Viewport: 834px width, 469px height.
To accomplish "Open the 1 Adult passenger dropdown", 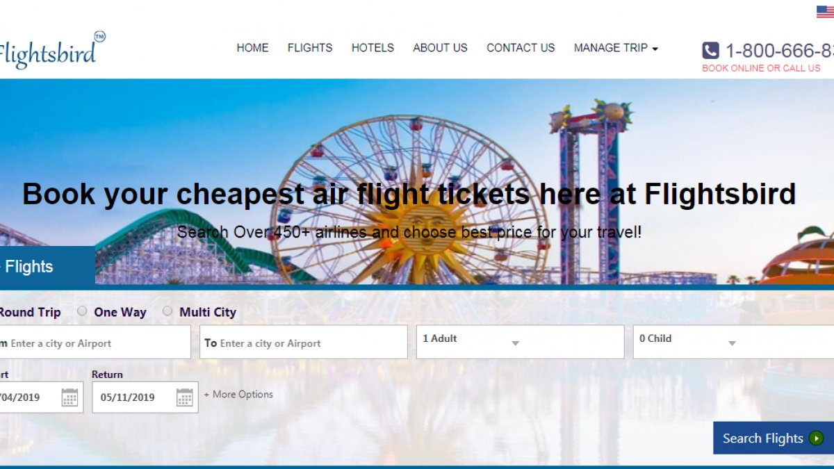I will click(520, 342).
